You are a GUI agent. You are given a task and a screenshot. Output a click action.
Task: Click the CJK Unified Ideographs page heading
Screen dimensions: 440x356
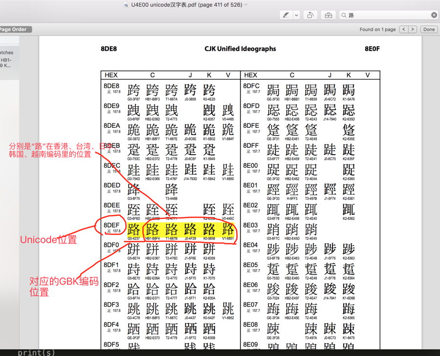tap(240, 49)
